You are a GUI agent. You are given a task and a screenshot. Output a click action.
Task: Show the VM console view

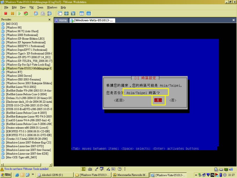[89, 13]
